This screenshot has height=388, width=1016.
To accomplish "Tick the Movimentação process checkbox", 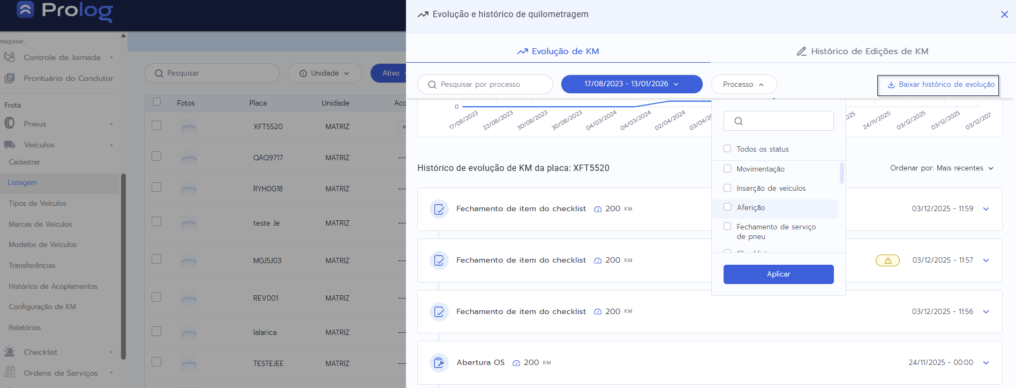I will (x=727, y=169).
